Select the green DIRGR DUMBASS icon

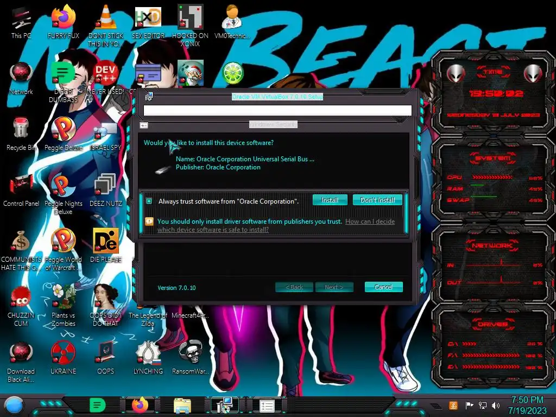click(64, 83)
